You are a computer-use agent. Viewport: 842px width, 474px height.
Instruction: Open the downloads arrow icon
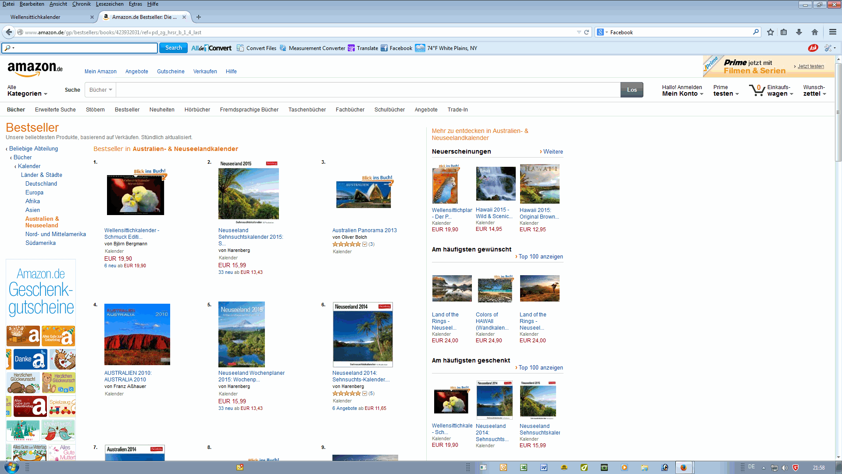point(799,32)
